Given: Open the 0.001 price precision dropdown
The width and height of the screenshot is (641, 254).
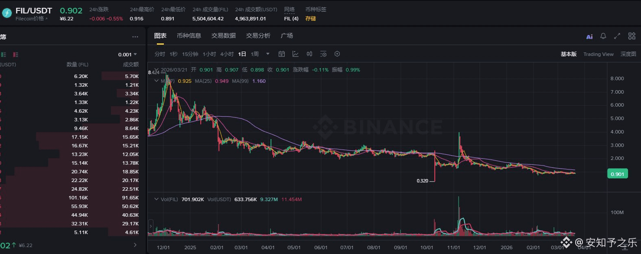Looking at the screenshot, I should 127,55.
